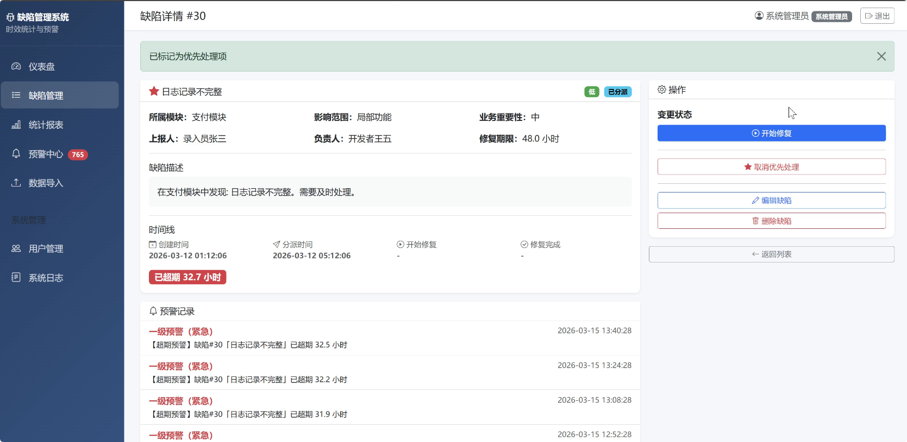Click the 编辑缺陷 button
This screenshot has height=442, width=907.
771,200
